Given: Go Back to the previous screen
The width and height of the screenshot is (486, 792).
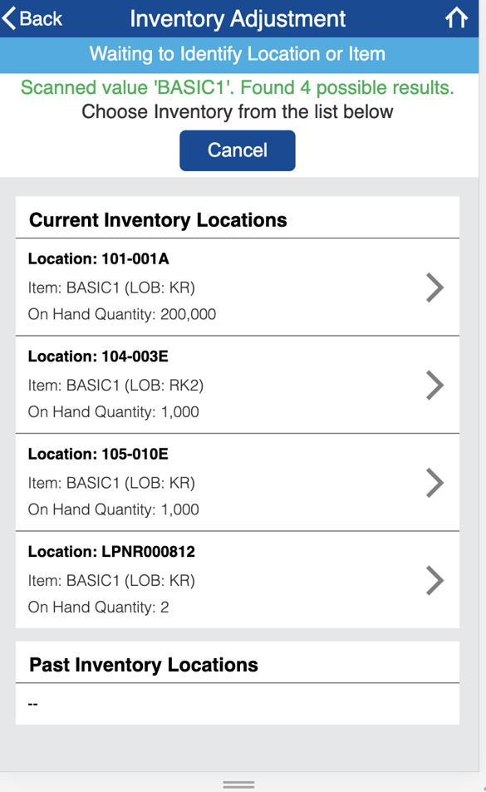Looking at the screenshot, I should [x=32, y=17].
